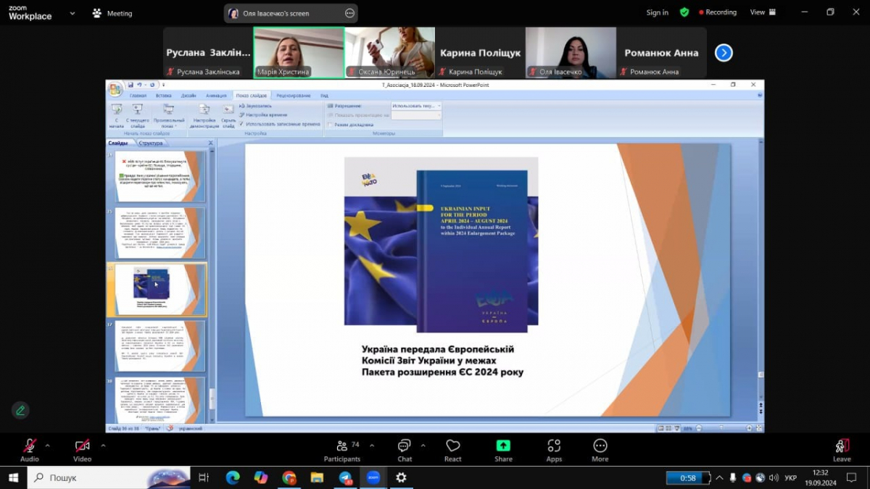Screen dimensions: 870x489
Task: Click the Sign in link
Action: [x=657, y=12]
